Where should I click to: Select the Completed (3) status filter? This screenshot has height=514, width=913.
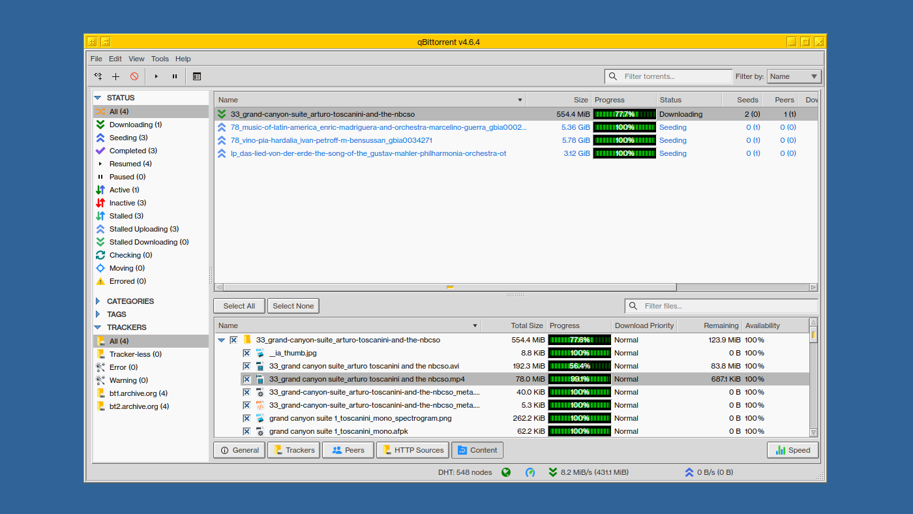tap(151, 151)
